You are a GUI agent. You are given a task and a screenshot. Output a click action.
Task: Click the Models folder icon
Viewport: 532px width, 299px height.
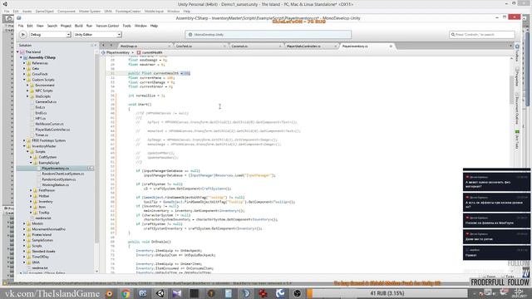[29, 223]
